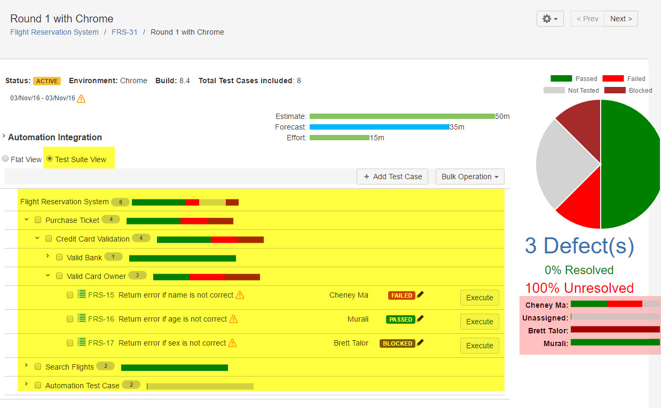Tick the Purchase Ticket checkbox

click(x=38, y=220)
